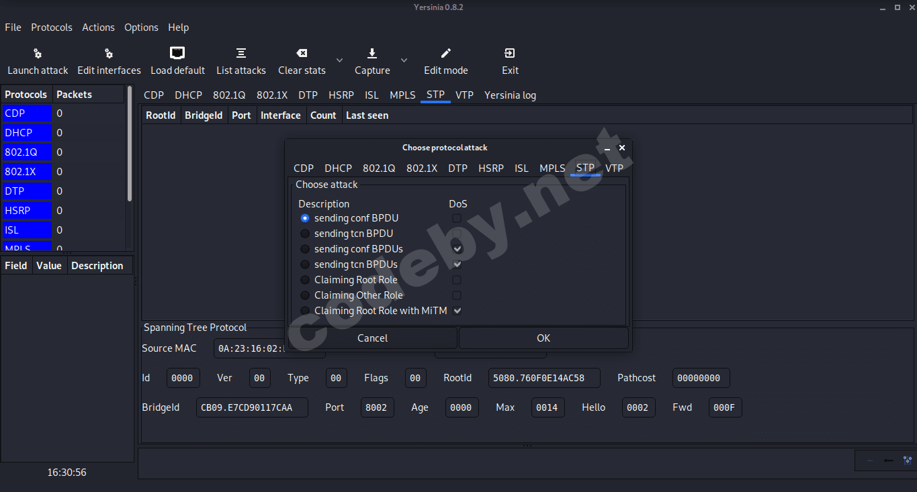Click the protocols list vertical scrollbar

130,148
